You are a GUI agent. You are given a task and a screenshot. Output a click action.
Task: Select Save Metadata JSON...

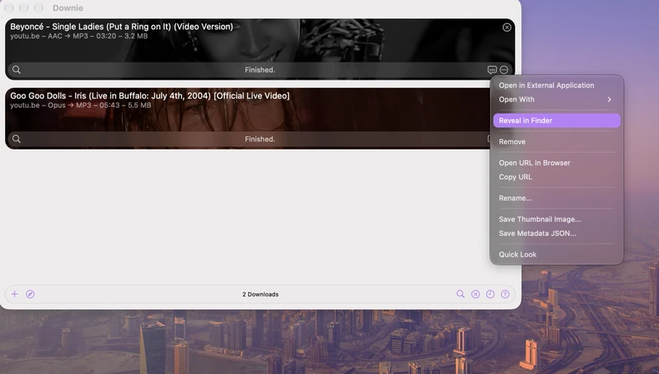557,233
